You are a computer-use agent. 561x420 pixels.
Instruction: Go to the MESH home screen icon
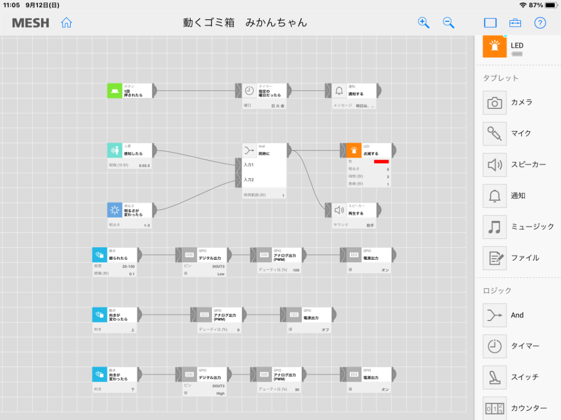(x=66, y=23)
